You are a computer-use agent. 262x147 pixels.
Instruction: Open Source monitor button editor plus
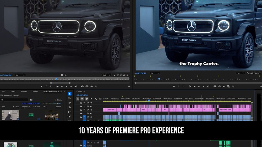tap(129, 86)
